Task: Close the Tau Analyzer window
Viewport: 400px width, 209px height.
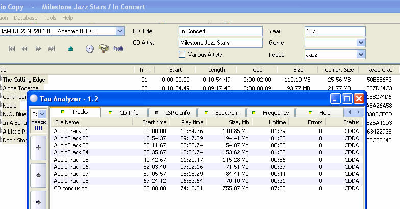Action: [x=359, y=99]
